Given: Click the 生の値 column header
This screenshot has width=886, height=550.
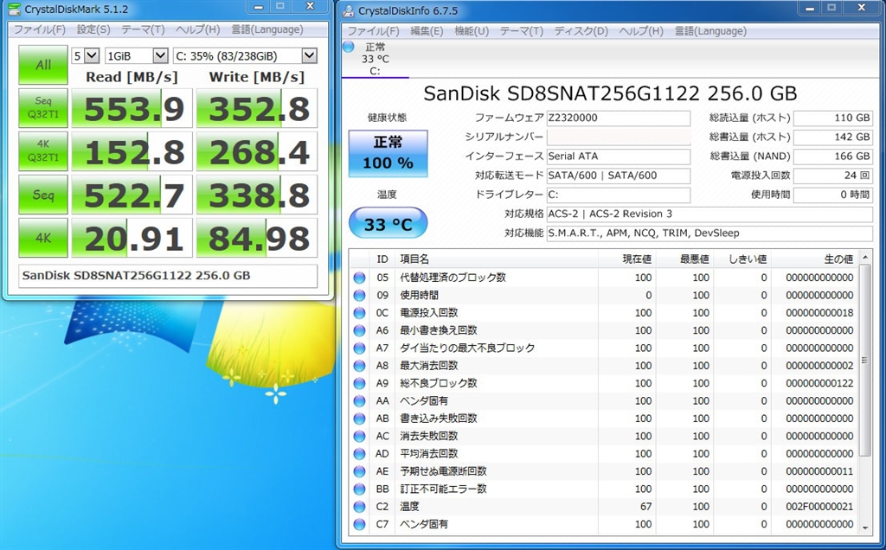Looking at the screenshot, I should tap(814, 259).
